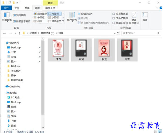Click 将所有列调整为合适的大小
The width and height of the screenshot is (163, 134).
94,23
